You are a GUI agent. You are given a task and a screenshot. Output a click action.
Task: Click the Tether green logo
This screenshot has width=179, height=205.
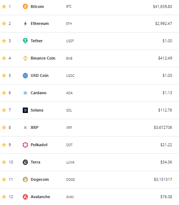pos(25,41)
